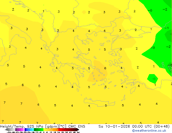Click the "UTC" label

[x=148, y=126]
